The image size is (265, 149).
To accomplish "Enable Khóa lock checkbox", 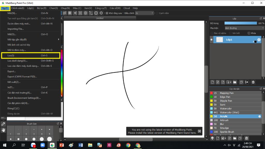I will [249, 33].
